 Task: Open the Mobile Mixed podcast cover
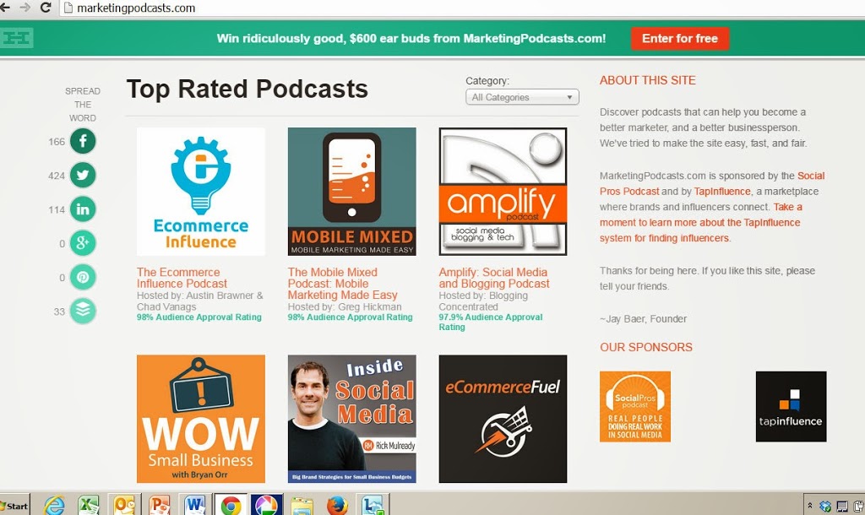(x=352, y=192)
